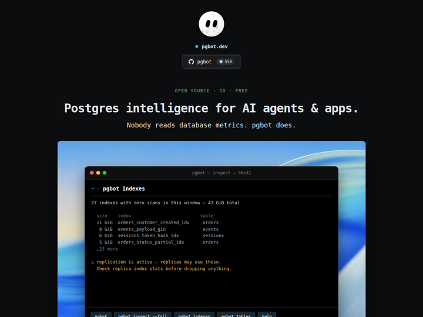
Task: Click the 'events' table name
Action: [x=210, y=229]
